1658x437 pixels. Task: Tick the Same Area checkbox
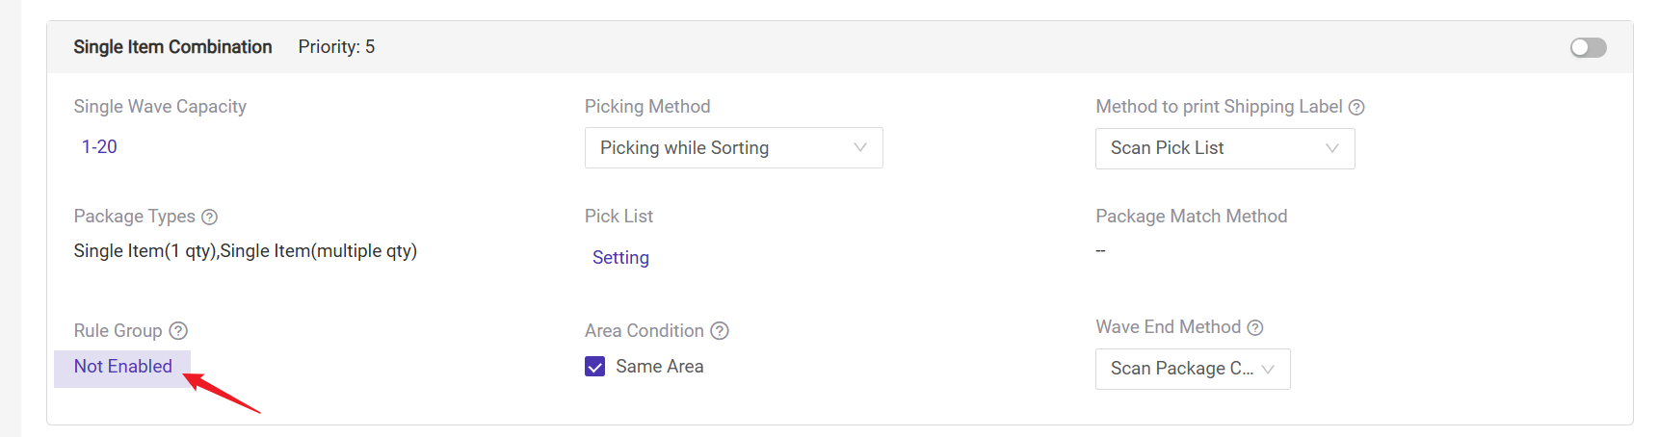pos(595,367)
